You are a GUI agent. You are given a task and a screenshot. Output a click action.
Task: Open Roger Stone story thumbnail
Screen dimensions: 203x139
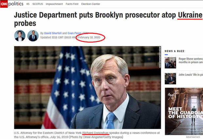(170, 63)
